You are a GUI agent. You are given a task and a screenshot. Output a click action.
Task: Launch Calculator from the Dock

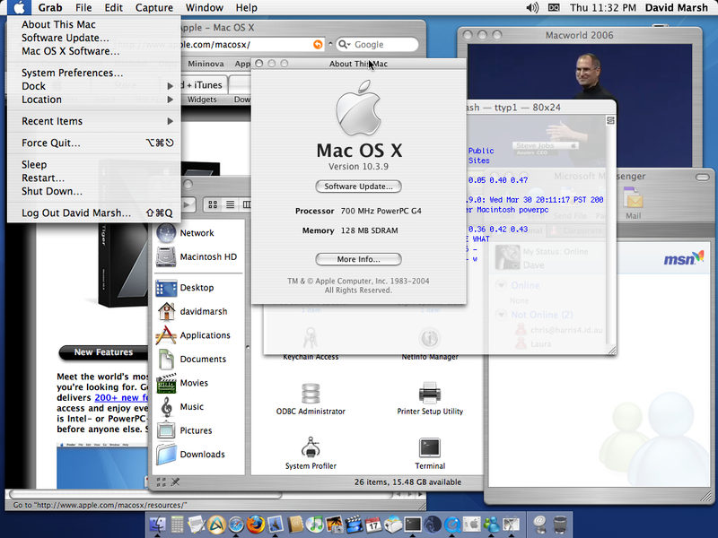(177, 525)
